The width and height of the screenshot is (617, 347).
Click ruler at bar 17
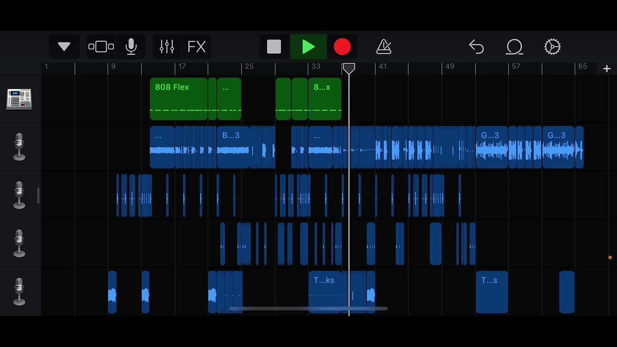click(x=182, y=67)
